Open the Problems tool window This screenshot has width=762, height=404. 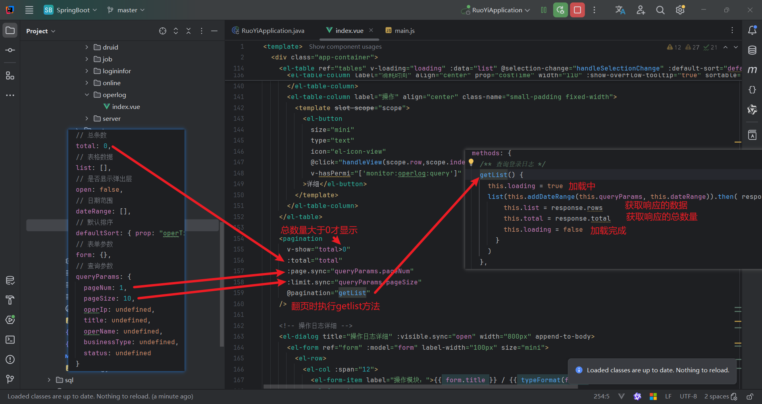[10, 359]
